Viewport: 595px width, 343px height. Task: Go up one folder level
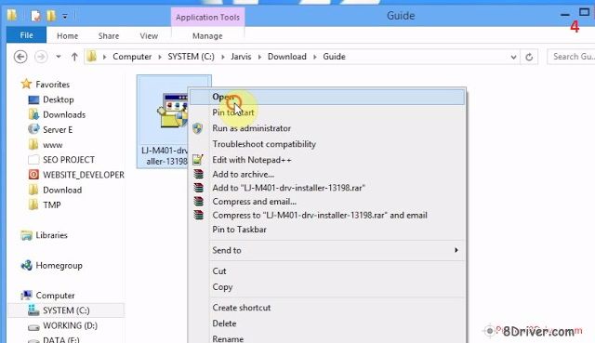74,57
